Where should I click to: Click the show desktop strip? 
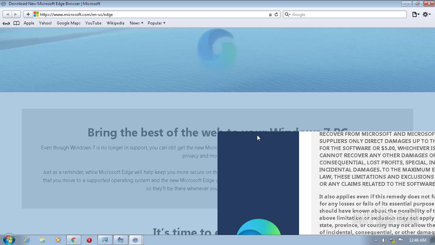coord(433,240)
